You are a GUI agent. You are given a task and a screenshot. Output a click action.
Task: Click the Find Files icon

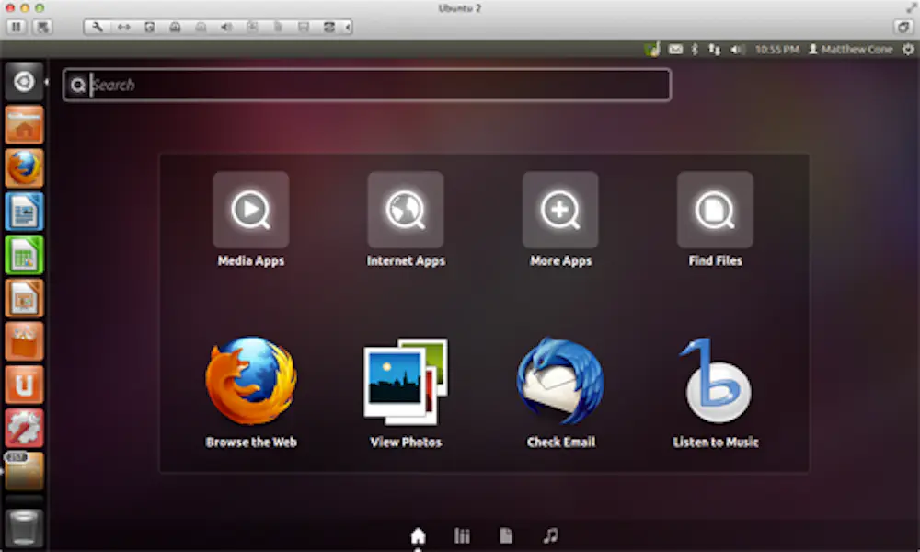click(715, 210)
